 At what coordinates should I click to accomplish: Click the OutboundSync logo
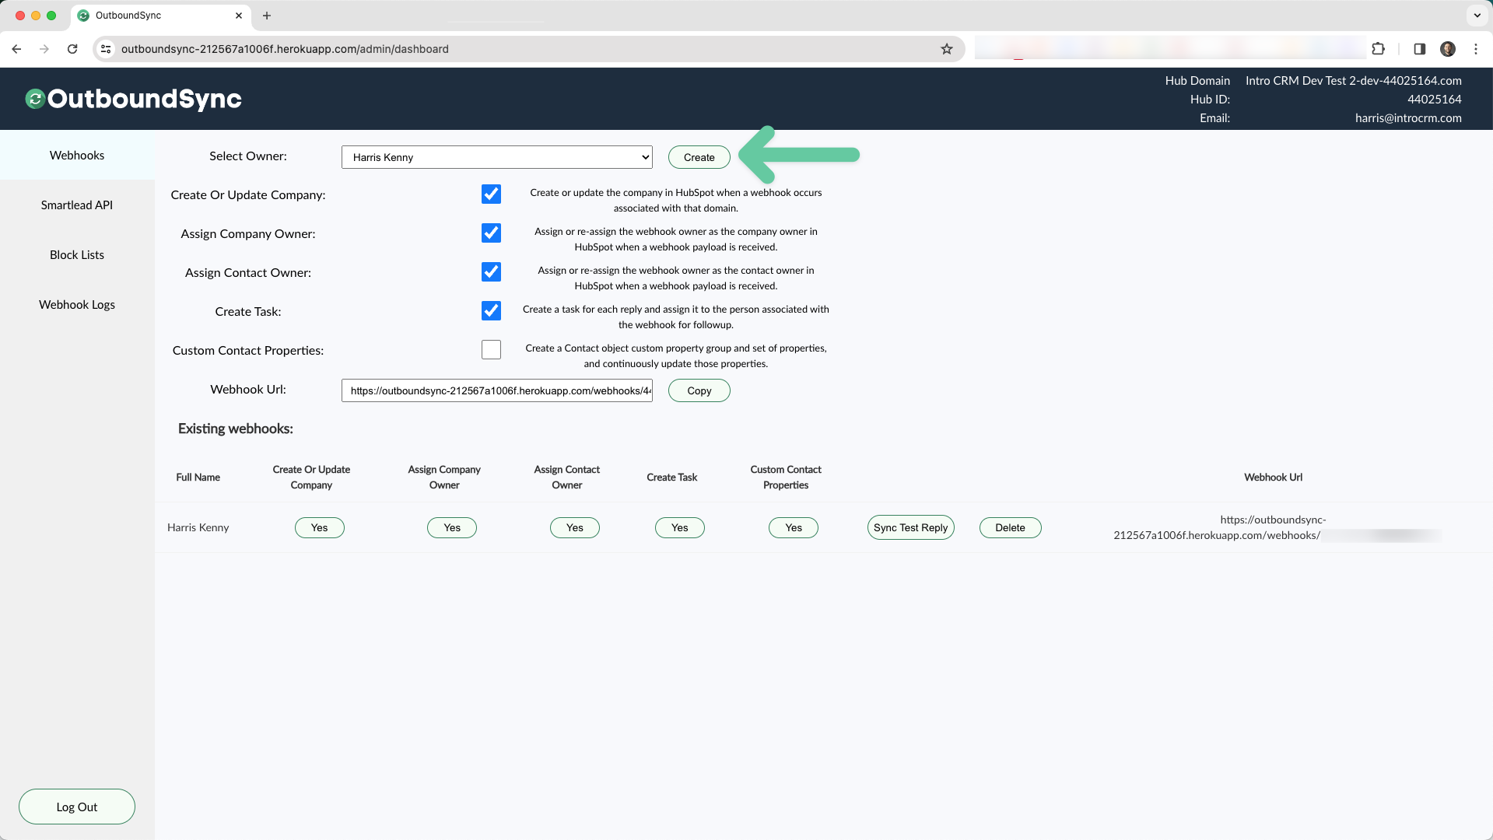134,99
